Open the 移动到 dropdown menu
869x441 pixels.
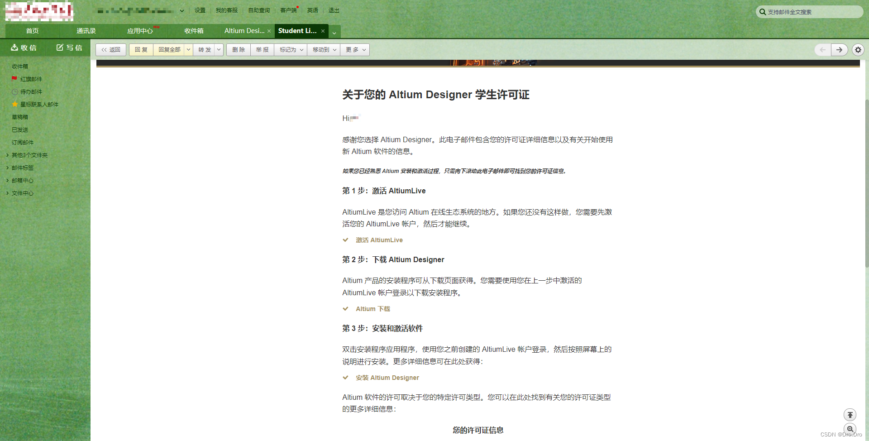(x=323, y=50)
